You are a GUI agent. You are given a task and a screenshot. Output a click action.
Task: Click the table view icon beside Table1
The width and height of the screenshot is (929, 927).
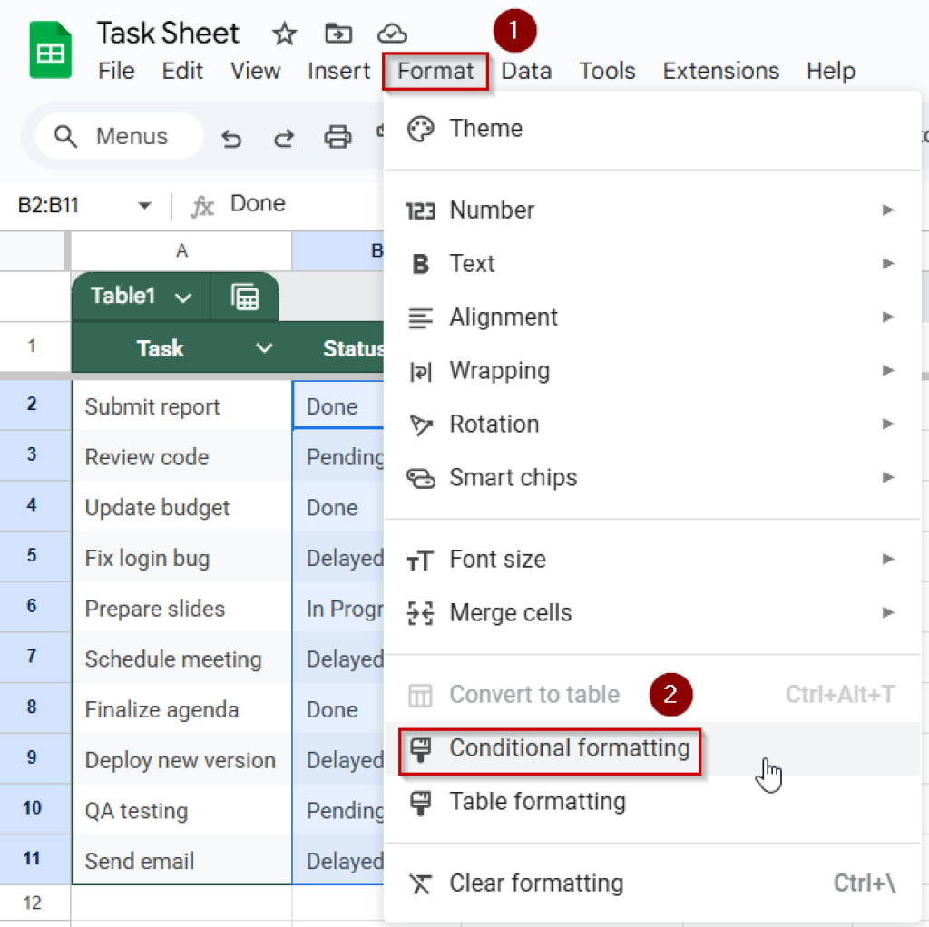245,297
